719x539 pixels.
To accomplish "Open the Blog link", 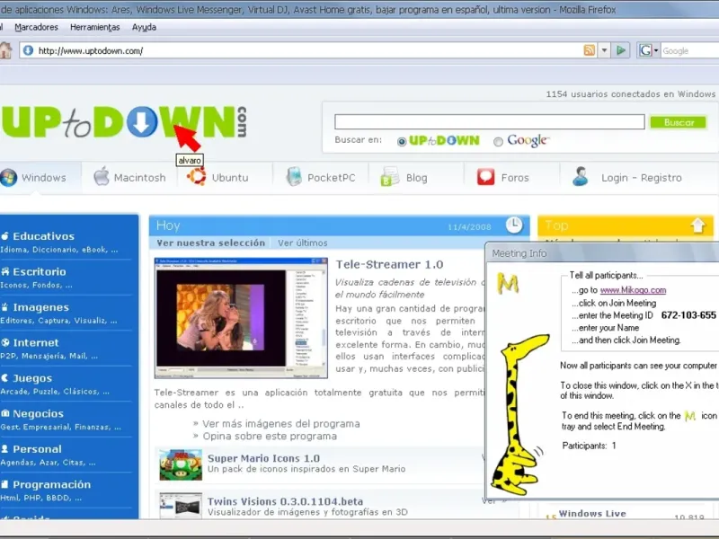I will (x=416, y=178).
